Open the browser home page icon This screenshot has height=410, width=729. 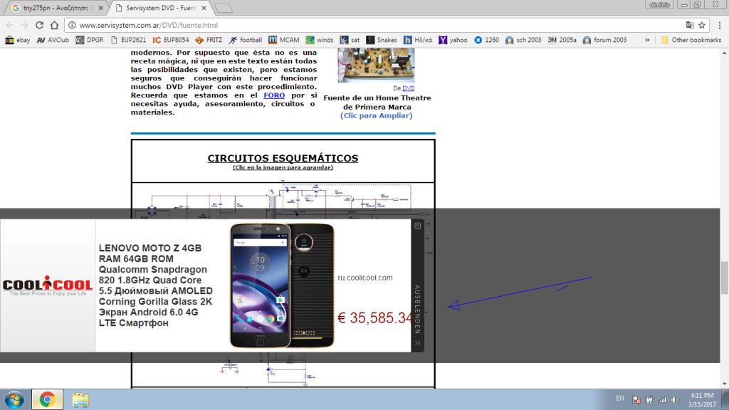point(54,25)
